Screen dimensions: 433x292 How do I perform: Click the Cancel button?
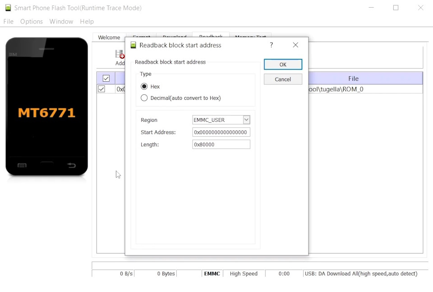pos(283,79)
